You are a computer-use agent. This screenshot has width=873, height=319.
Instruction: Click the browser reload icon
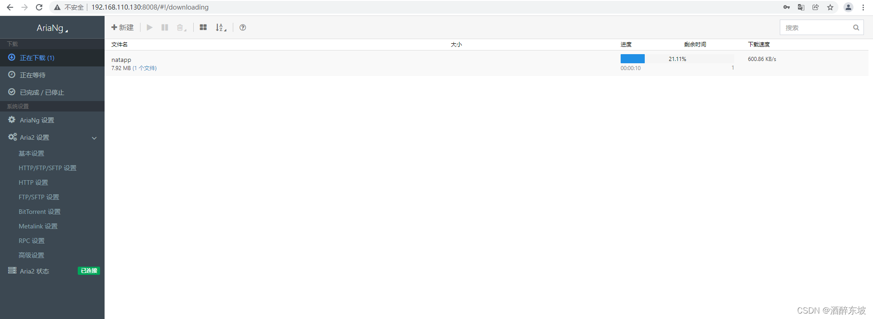[x=39, y=7]
